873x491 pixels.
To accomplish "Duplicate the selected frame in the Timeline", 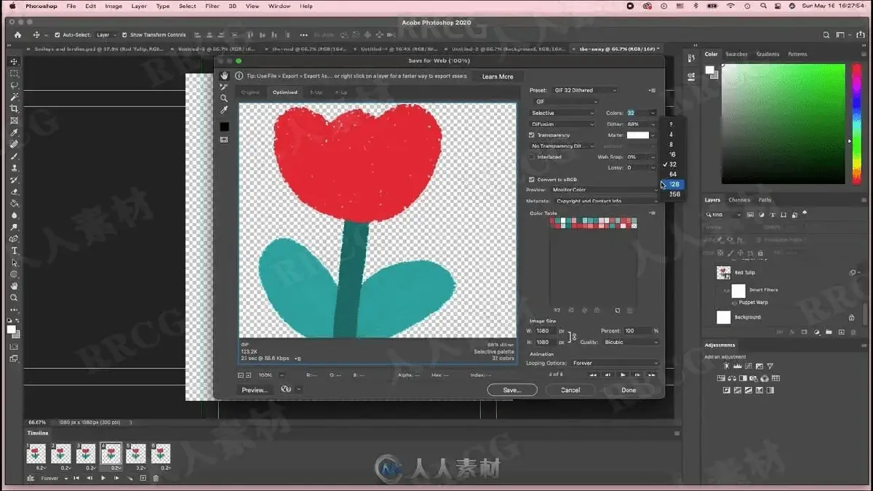I will coord(143,478).
